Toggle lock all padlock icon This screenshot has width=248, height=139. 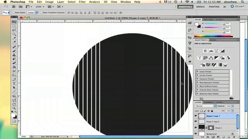point(212,111)
